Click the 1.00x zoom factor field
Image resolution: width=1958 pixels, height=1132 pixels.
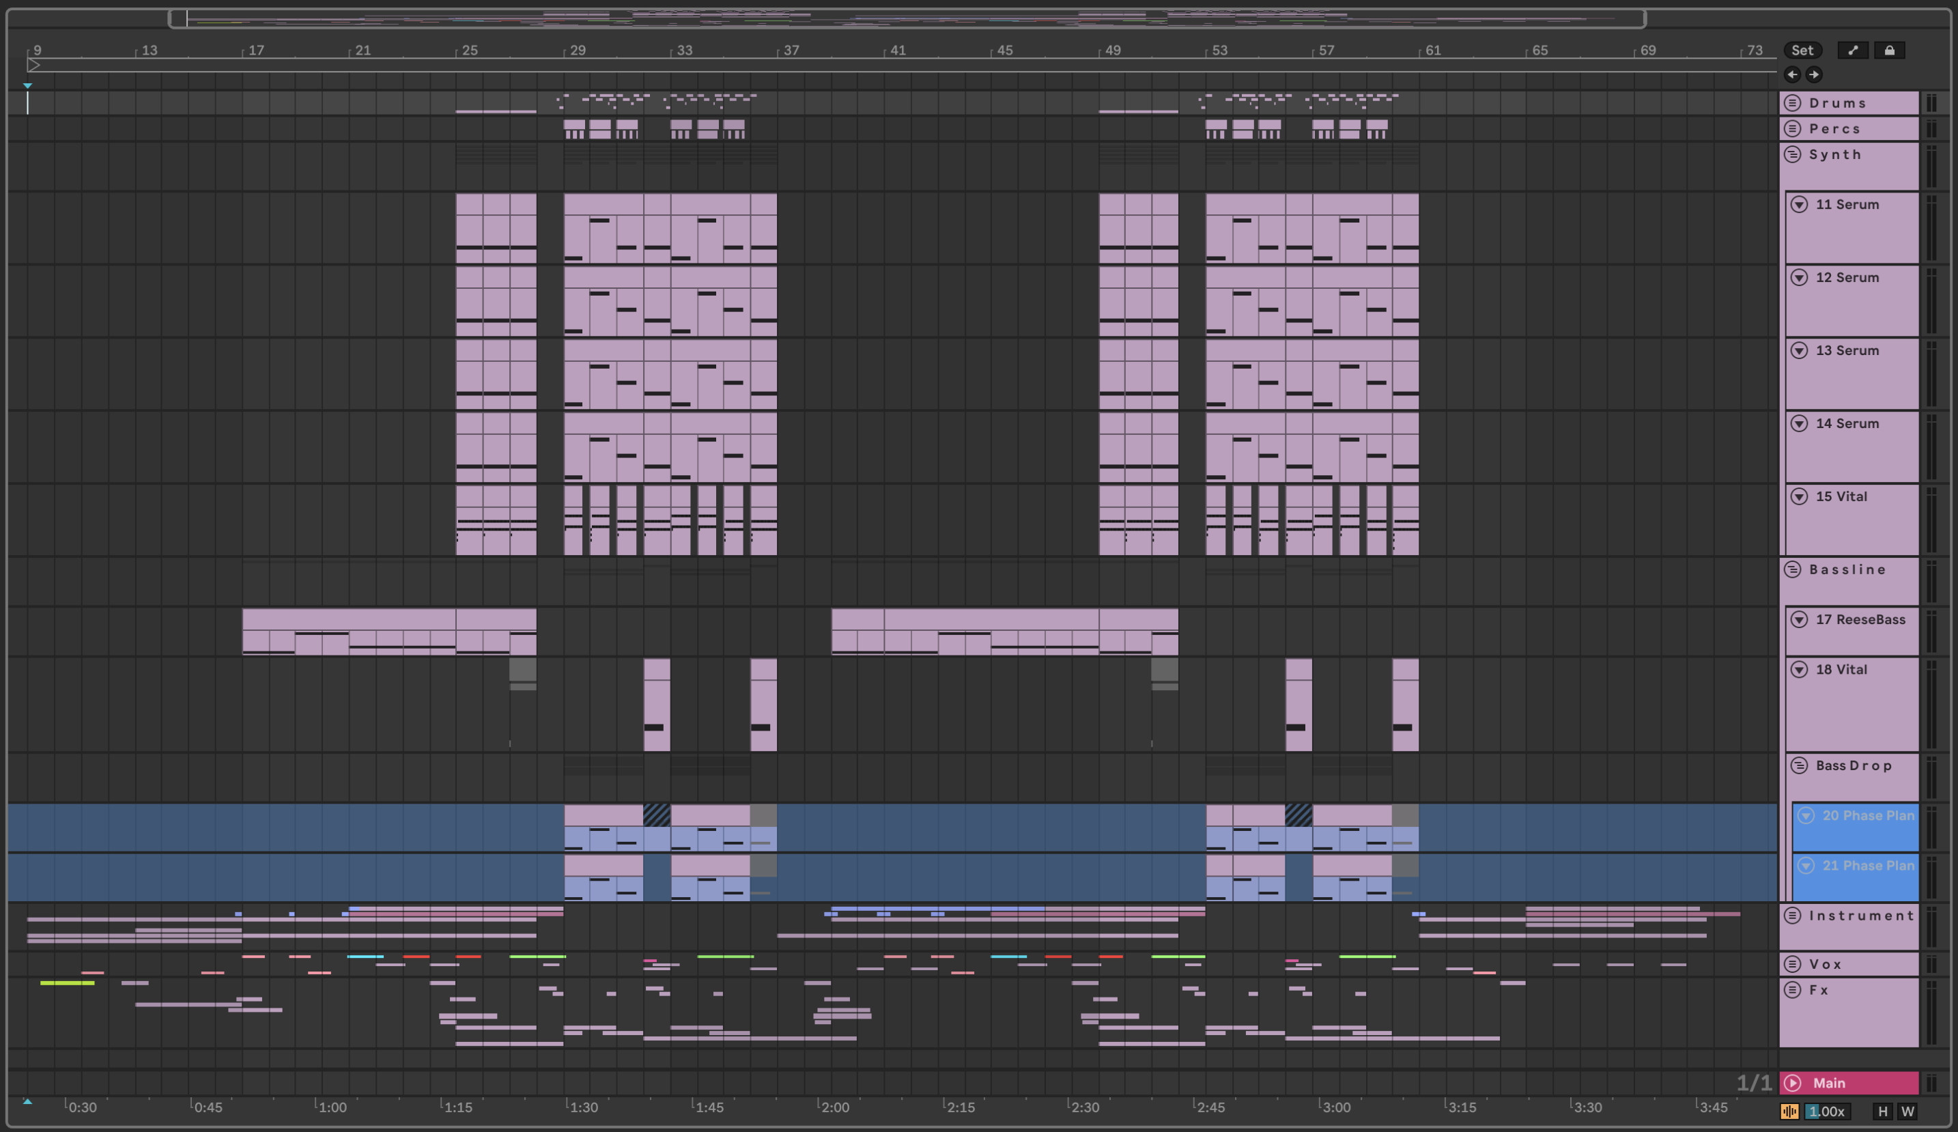(x=1827, y=1111)
